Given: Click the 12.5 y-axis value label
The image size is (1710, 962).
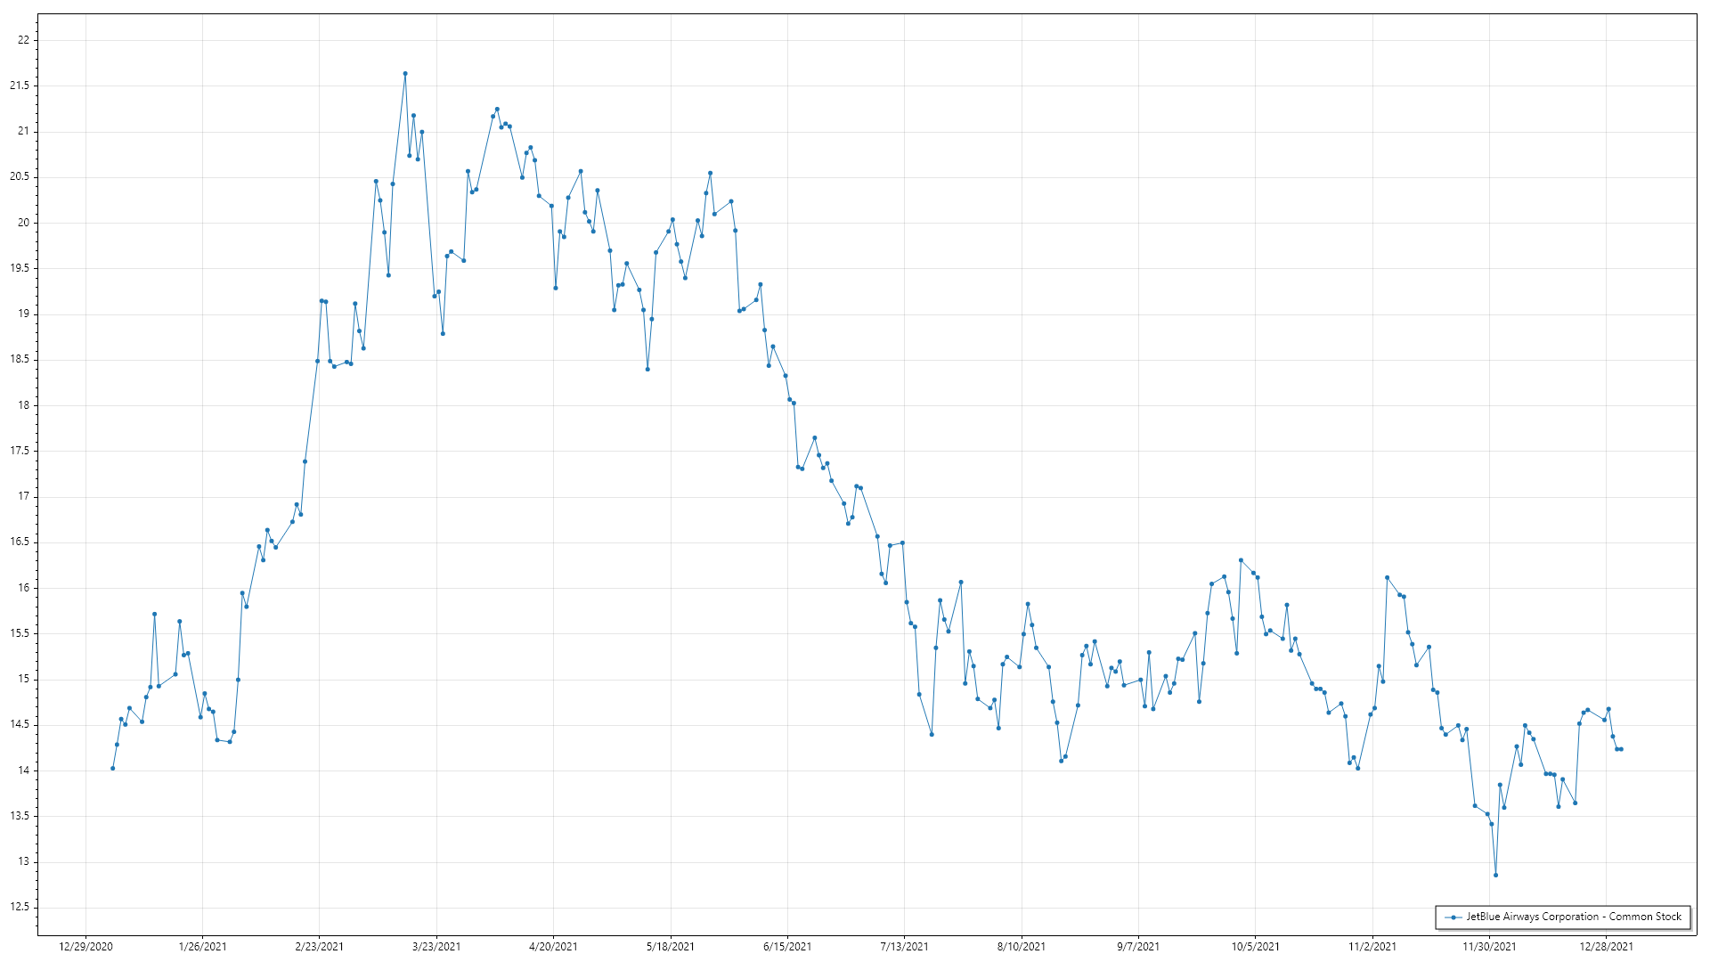Looking at the screenshot, I should point(20,907).
